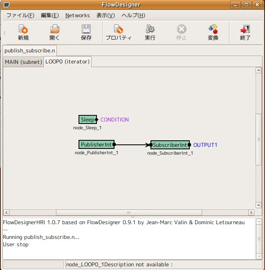This screenshot has width=265, height=270.
Task: Maximize the FlowDesigner window
Action: 246,5
